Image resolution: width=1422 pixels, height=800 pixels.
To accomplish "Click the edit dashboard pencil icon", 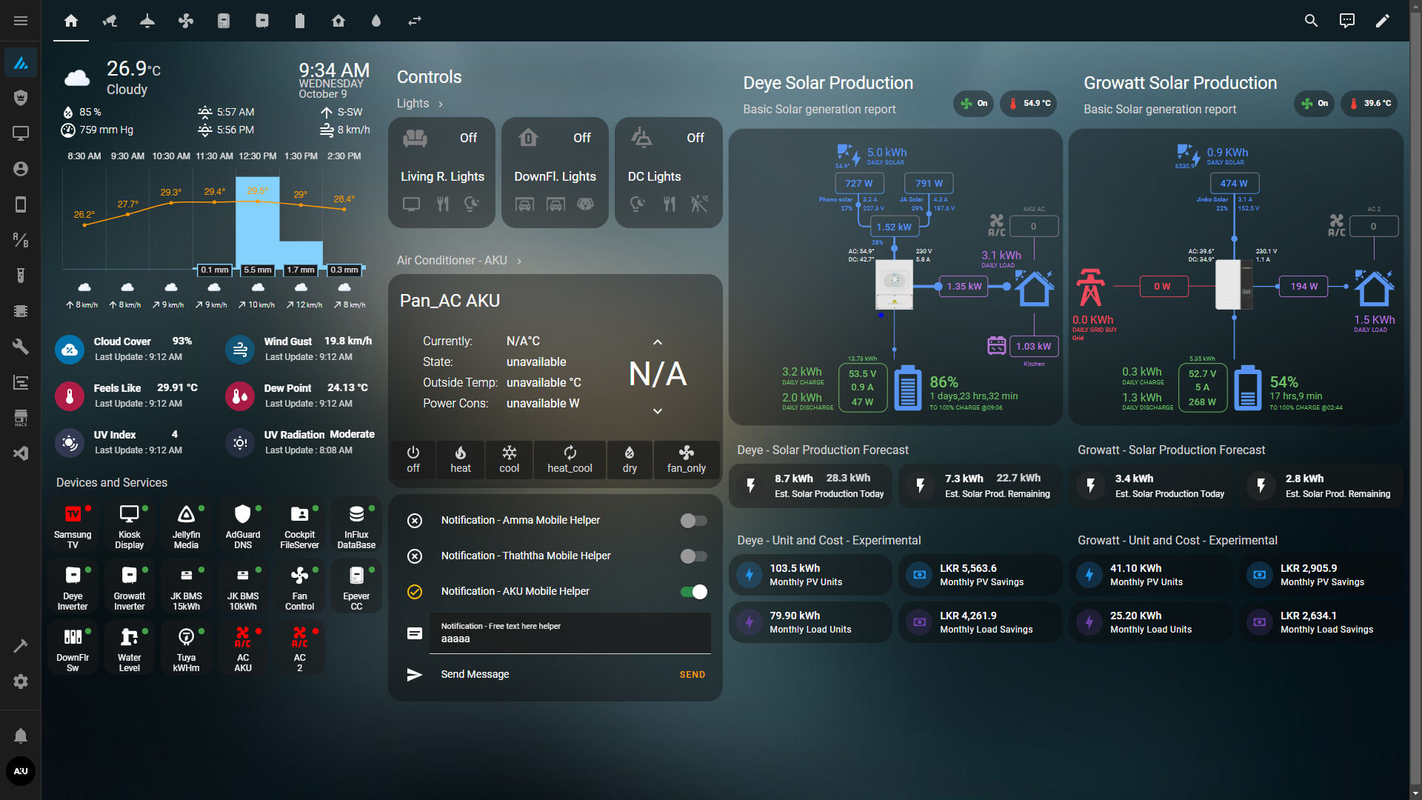I will (1382, 21).
